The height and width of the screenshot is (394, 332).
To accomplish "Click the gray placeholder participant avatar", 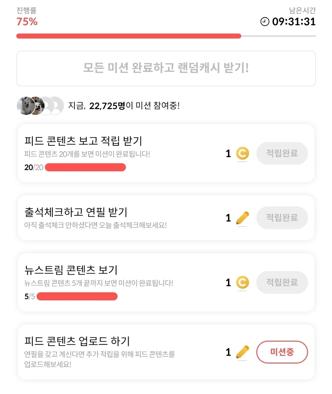I will [56, 106].
